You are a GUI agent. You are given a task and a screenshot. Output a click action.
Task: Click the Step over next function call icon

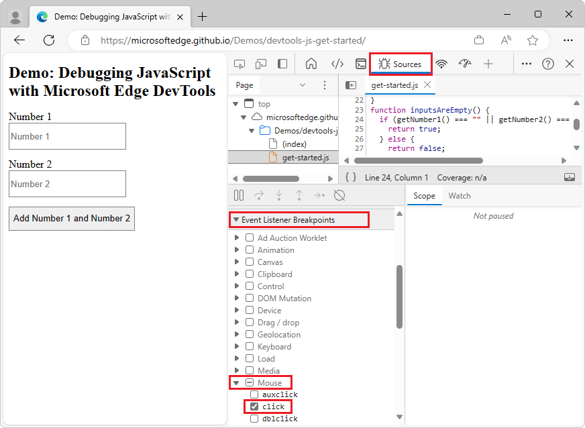pos(260,195)
